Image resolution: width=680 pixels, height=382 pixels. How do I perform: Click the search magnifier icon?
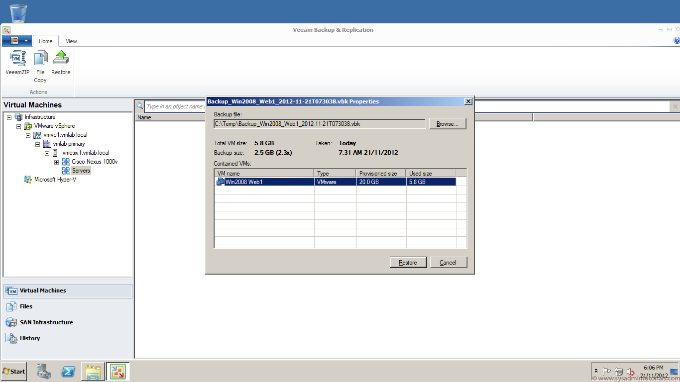[x=140, y=106]
